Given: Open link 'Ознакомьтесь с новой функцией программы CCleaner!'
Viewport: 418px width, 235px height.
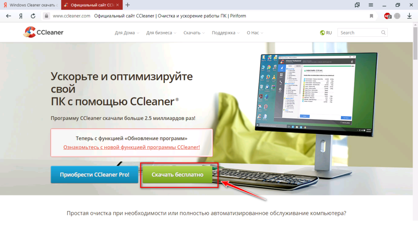Looking at the screenshot, I should tap(131, 147).
